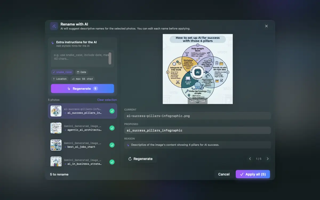Enable the Location hint chip

tap(60, 79)
